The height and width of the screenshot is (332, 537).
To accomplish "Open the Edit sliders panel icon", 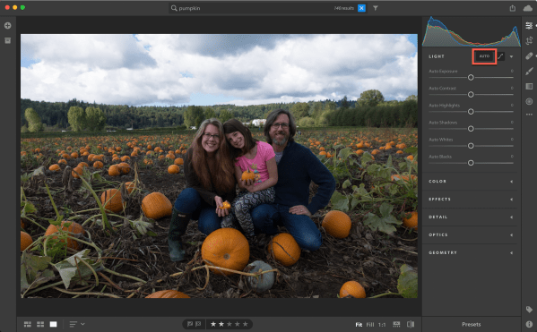I will (529, 26).
